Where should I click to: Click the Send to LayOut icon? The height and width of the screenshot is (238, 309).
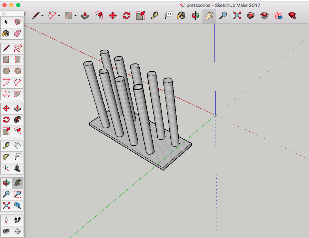(x=278, y=16)
